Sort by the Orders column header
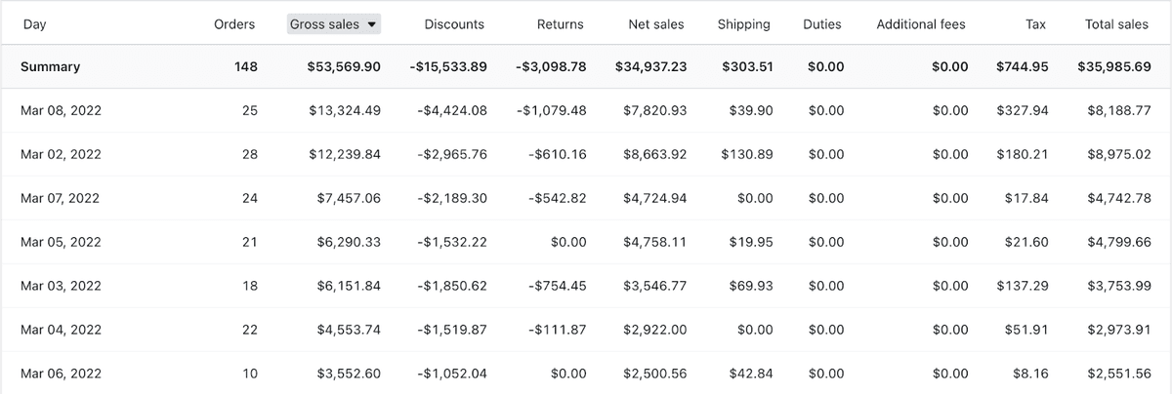 [234, 24]
